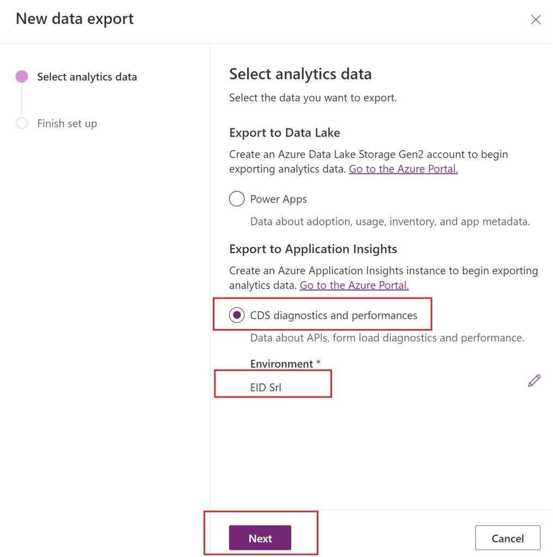Open the 'Select analytics data' wizard step label
This screenshot has height=557, width=553.
[87, 77]
